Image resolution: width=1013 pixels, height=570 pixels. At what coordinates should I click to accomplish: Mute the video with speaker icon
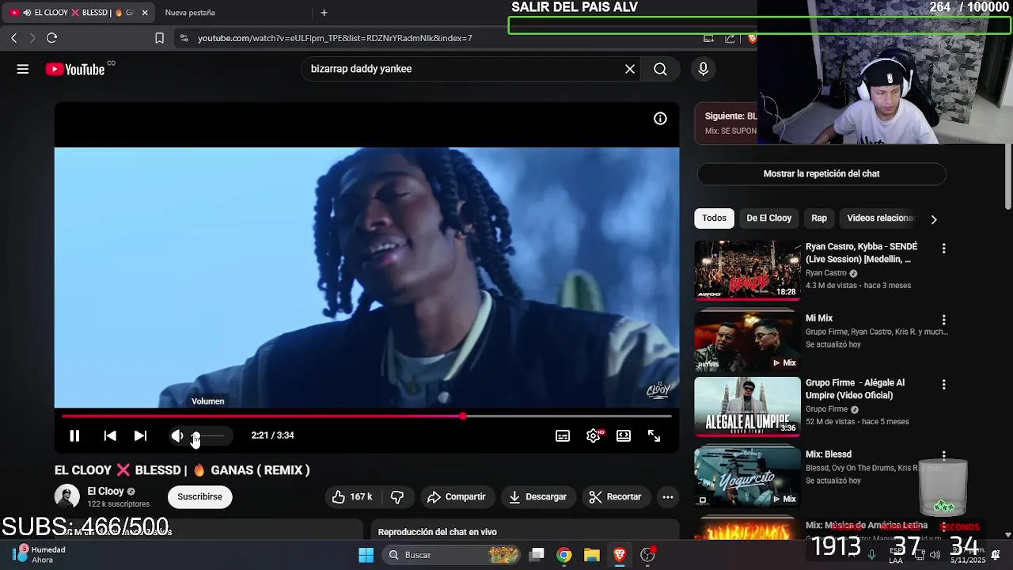177,435
